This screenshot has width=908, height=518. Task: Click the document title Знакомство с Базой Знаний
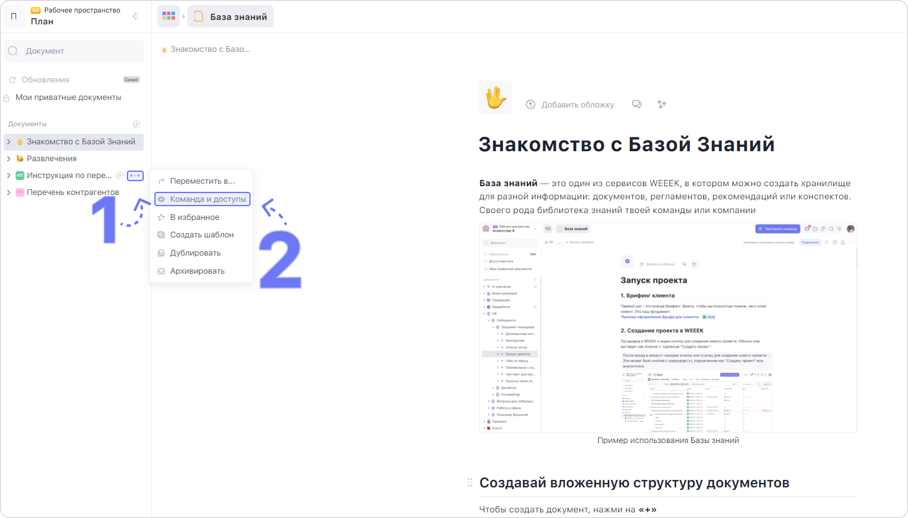(x=627, y=144)
